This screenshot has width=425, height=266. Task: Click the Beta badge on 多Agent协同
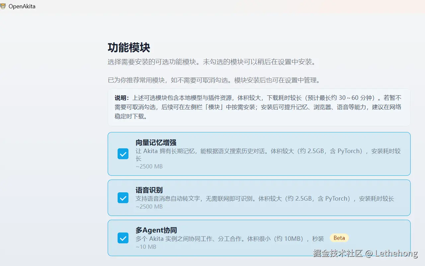[x=339, y=238]
